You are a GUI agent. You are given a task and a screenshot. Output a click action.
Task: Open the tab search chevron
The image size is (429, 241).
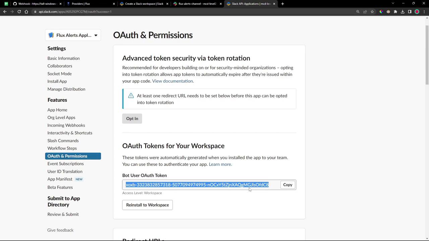[x=393, y=3]
